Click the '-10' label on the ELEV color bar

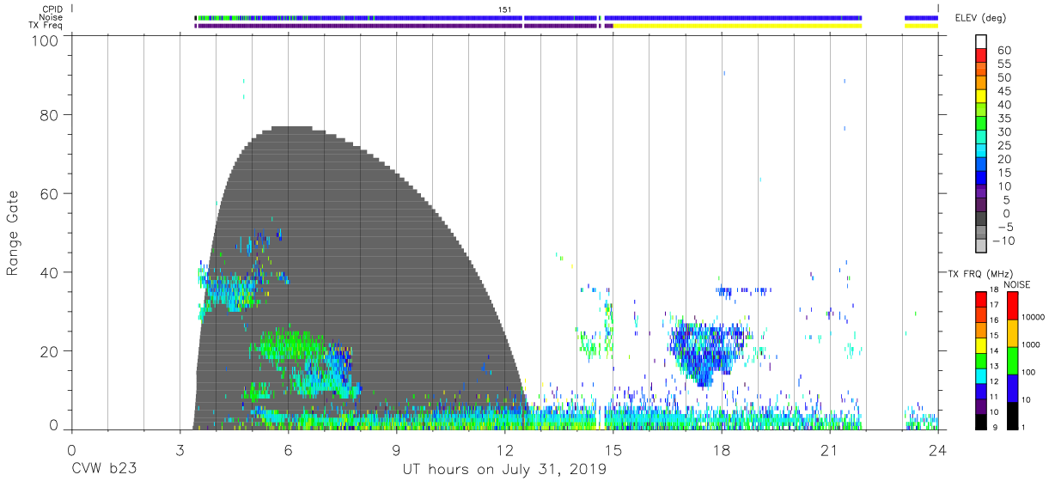coord(1004,240)
